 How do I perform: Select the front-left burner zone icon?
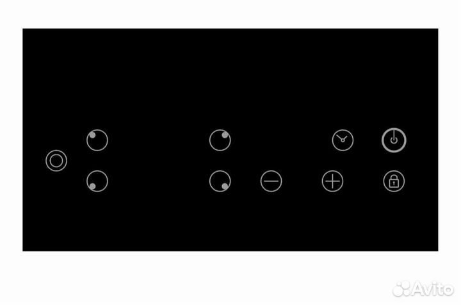click(97, 181)
